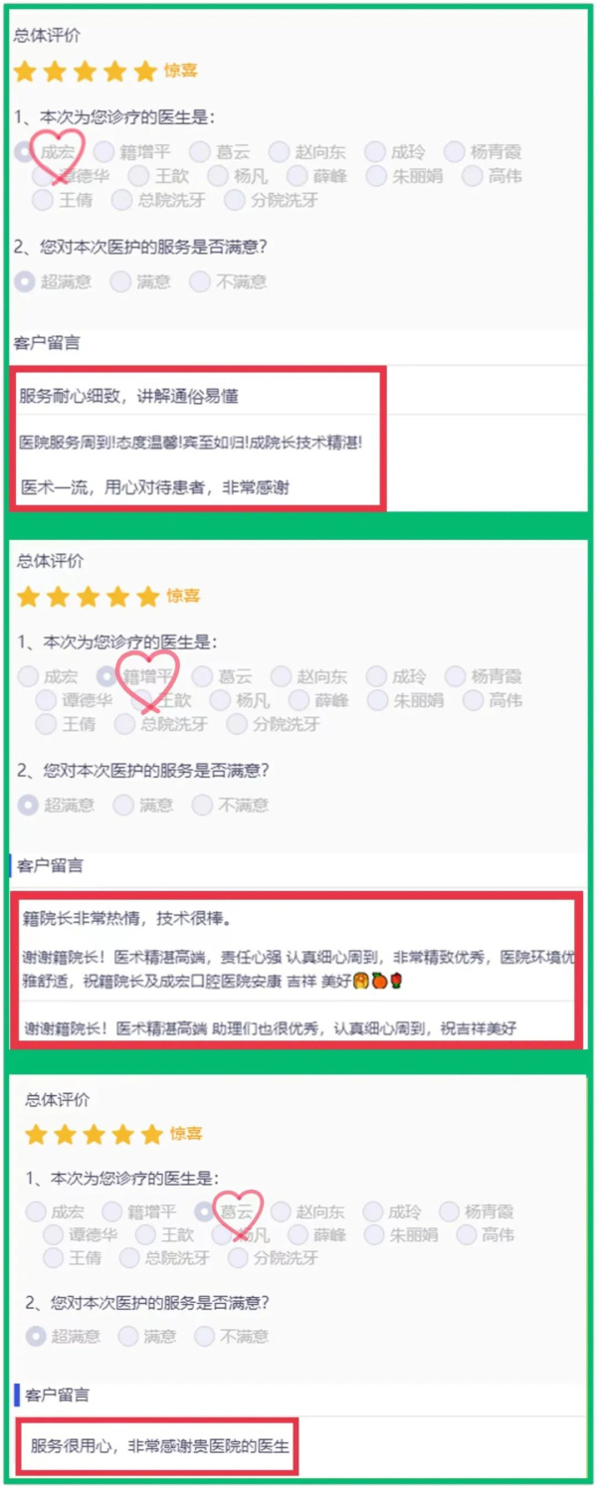Click the comment 籍院长非常热情，技术很棒

(127, 918)
